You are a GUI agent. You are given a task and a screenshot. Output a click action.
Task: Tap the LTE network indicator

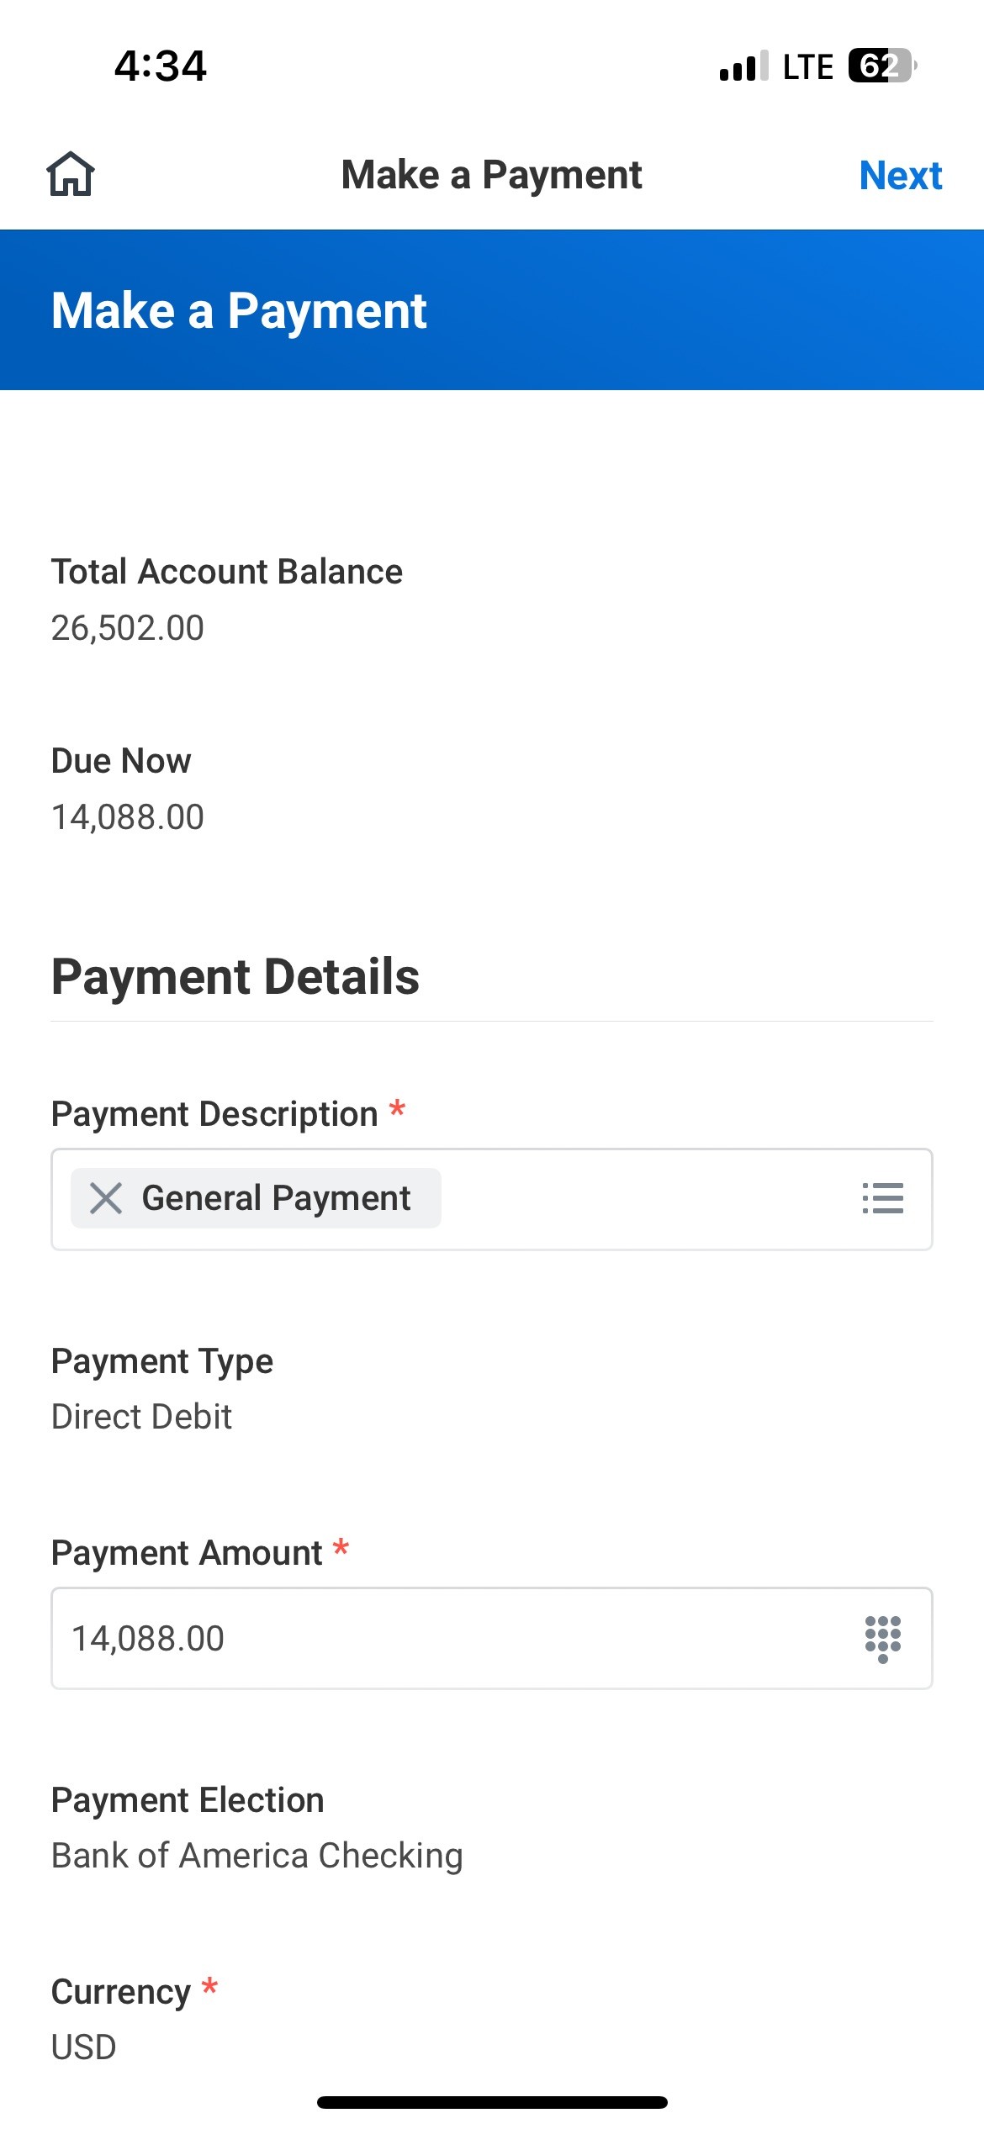pos(807,66)
